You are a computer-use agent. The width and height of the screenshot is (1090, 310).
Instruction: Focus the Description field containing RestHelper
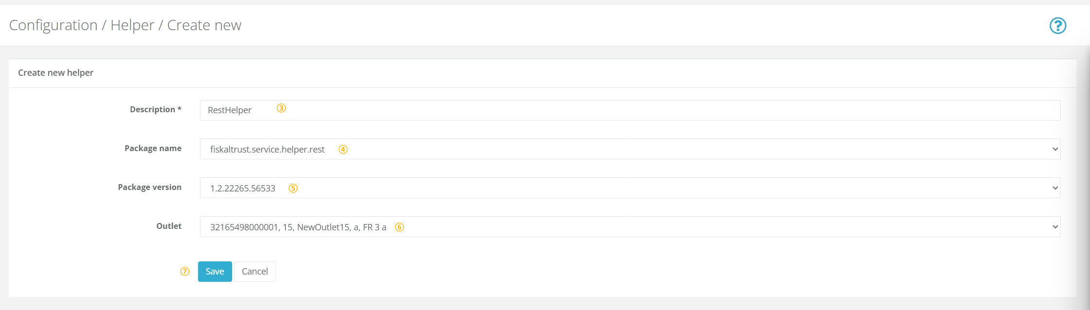pyautogui.click(x=630, y=110)
